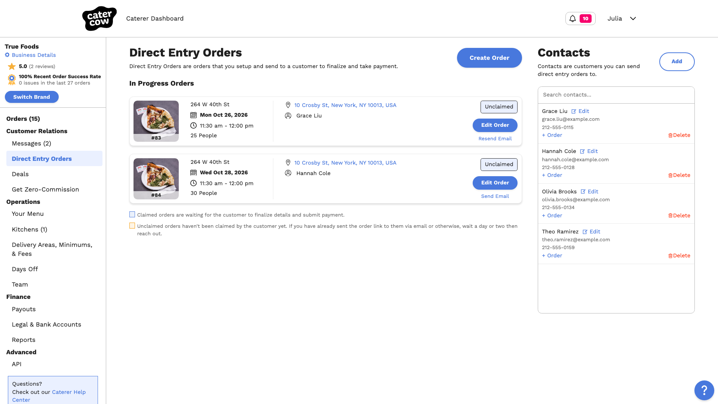Click the edit pencil icon for Olivia Brooks
The height and width of the screenshot is (404, 718).
click(583, 192)
